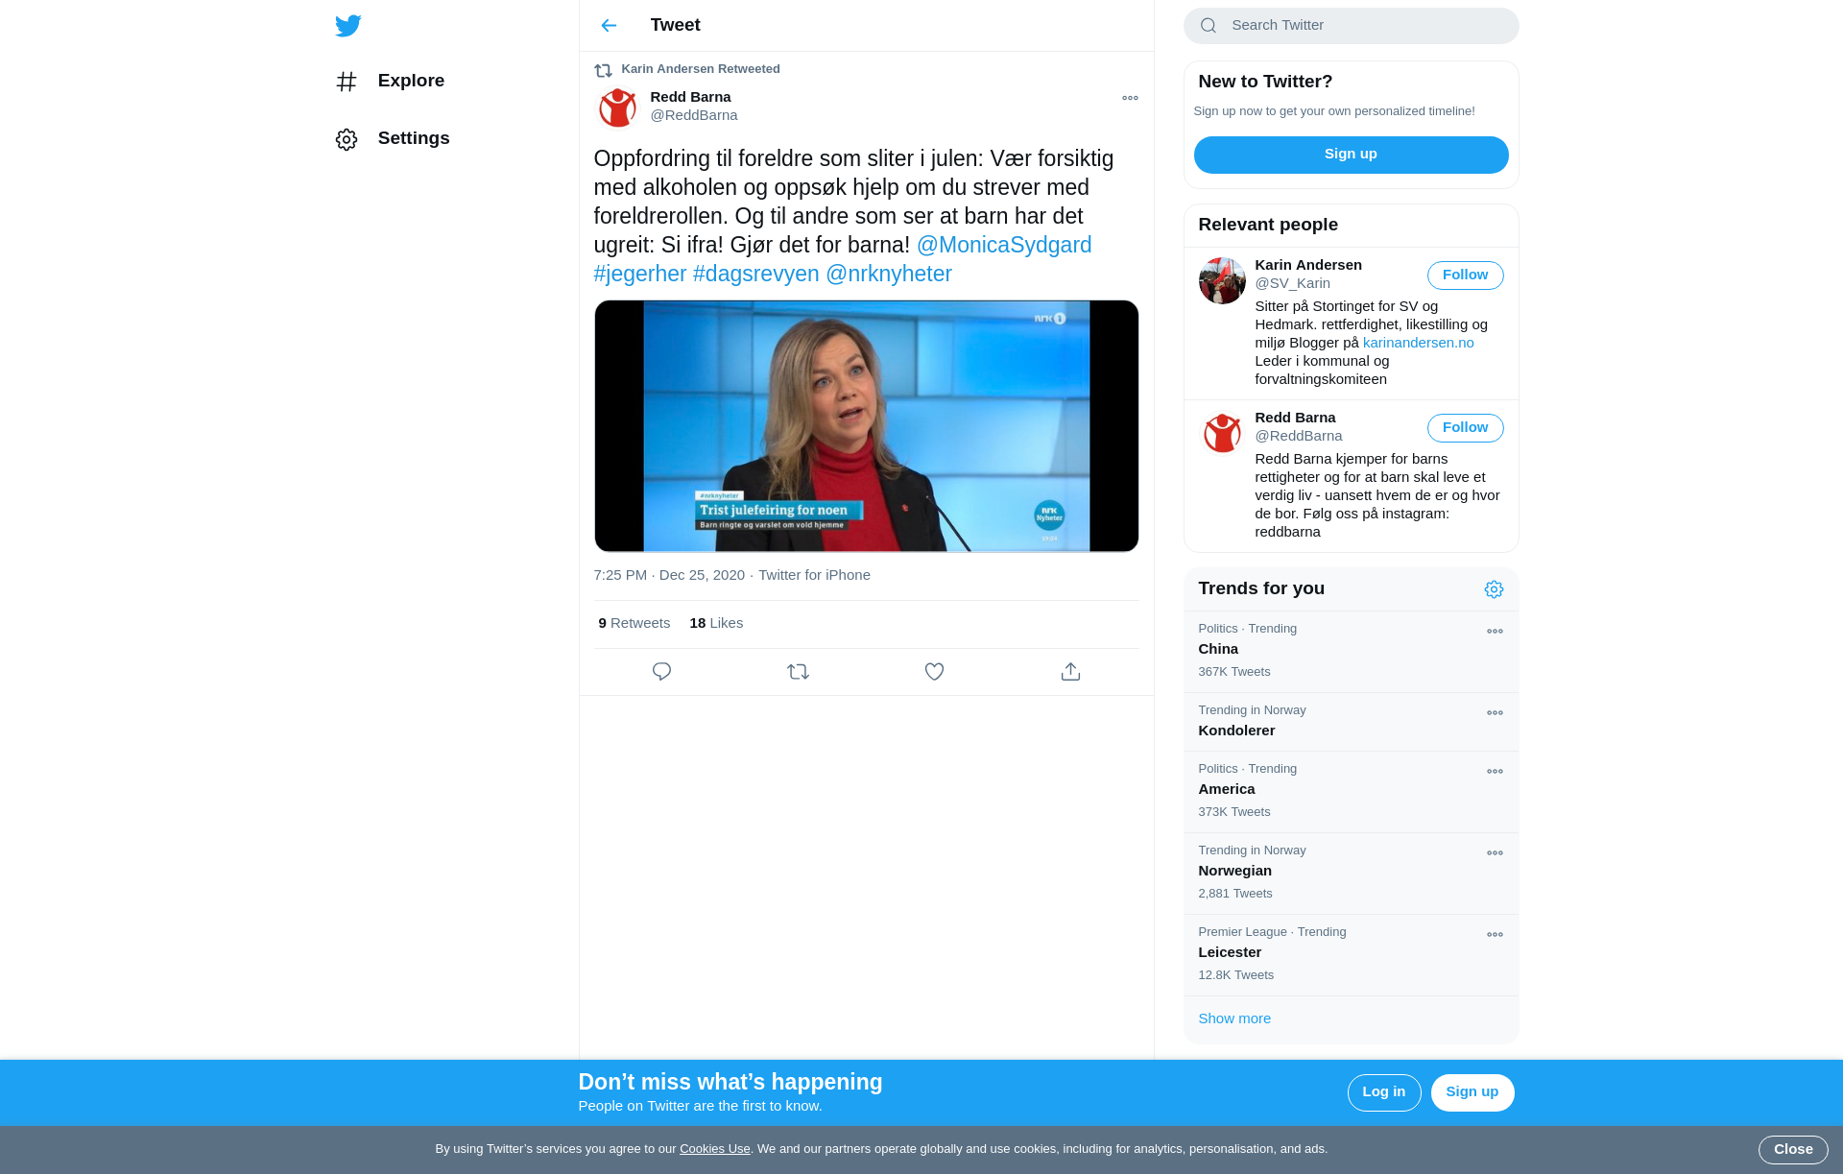Viewport: 1843px width, 1174px height.
Task: Open the @MonicaSydgard mention
Action: tap(1004, 245)
